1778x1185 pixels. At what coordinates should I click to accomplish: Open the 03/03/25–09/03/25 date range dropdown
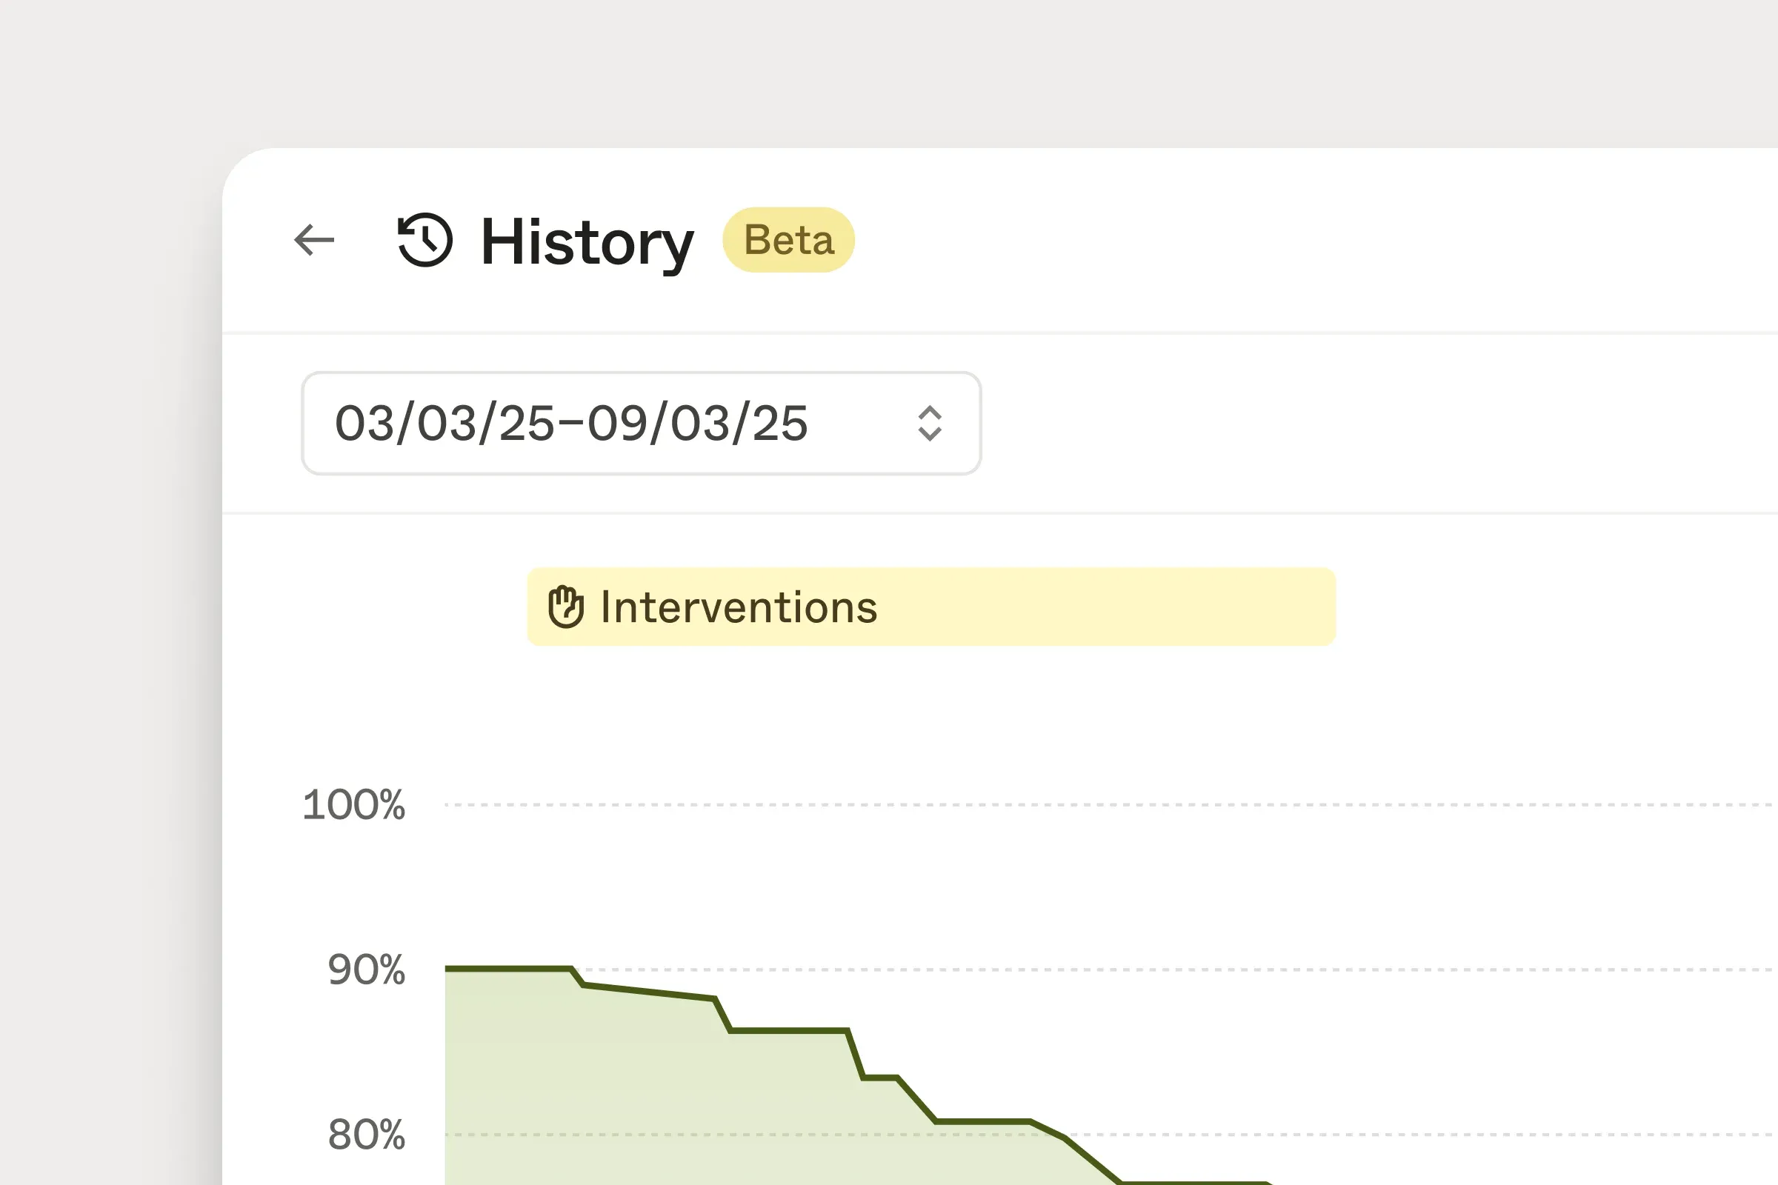(641, 423)
